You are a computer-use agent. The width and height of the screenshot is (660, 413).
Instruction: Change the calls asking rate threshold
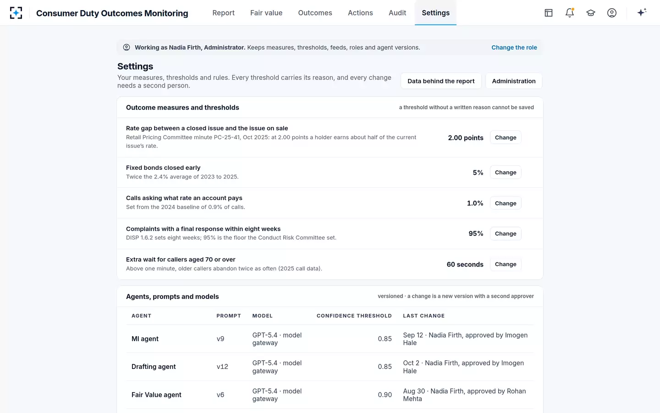click(x=506, y=203)
